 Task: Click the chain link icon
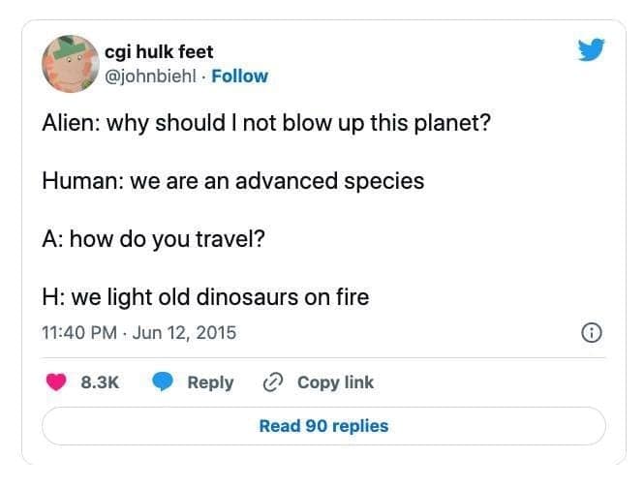pyautogui.click(x=273, y=382)
